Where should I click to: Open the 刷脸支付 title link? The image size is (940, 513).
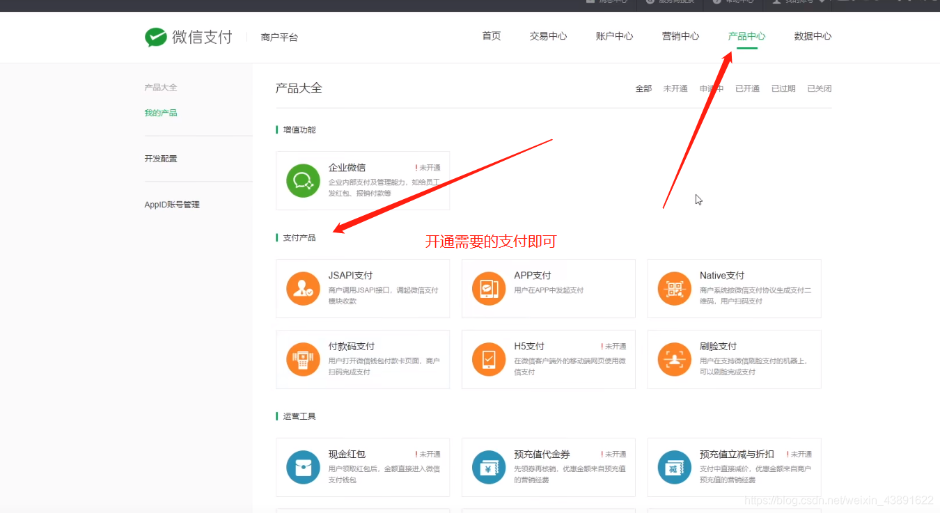click(718, 346)
